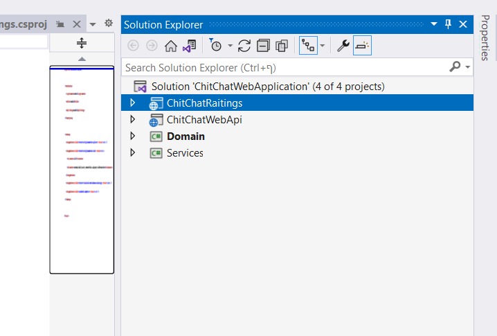
Task: Toggle Preview Selected Items button
Action: tap(362, 46)
